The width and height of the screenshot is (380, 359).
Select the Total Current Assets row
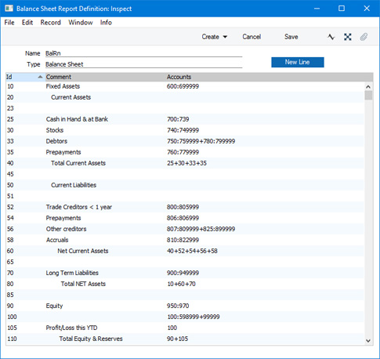pyautogui.click(x=185, y=163)
